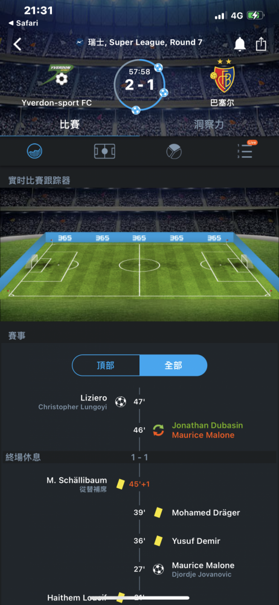Return to Safari via status bar link
Image resolution: width=279 pixels, height=605 pixels.
23,23
